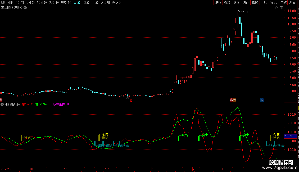Viewport: 299px width, 172px height.
Task: Click the red S marker below candles
Action: click(131, 100)
